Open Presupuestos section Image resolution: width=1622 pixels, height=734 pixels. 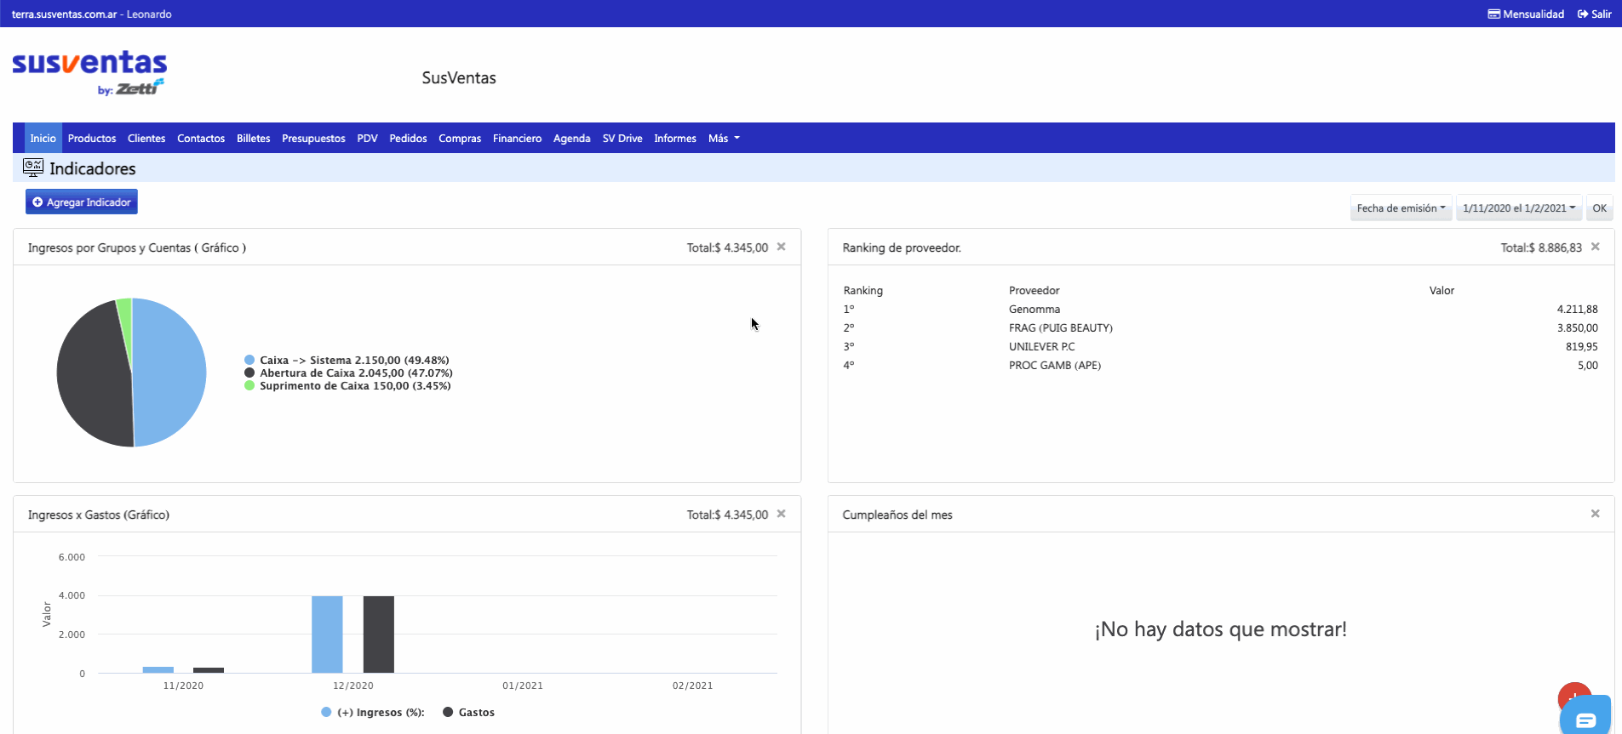coord(313,138)
